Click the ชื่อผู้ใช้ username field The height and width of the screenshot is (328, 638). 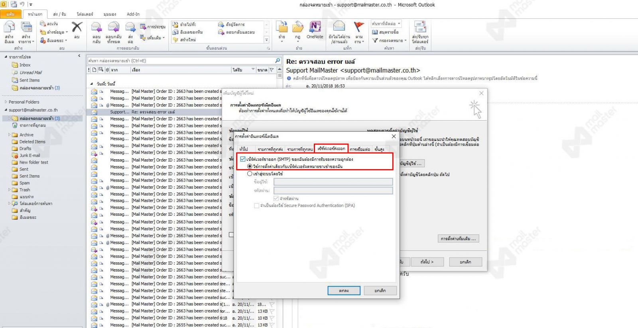[x=333, y=182]
